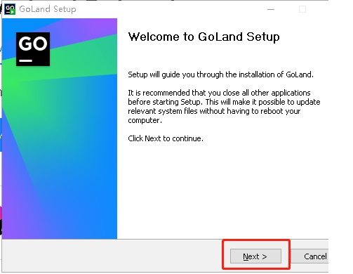Click empty title bar space beside GoLand Setup
353x274 pixels.
point(171,9)
